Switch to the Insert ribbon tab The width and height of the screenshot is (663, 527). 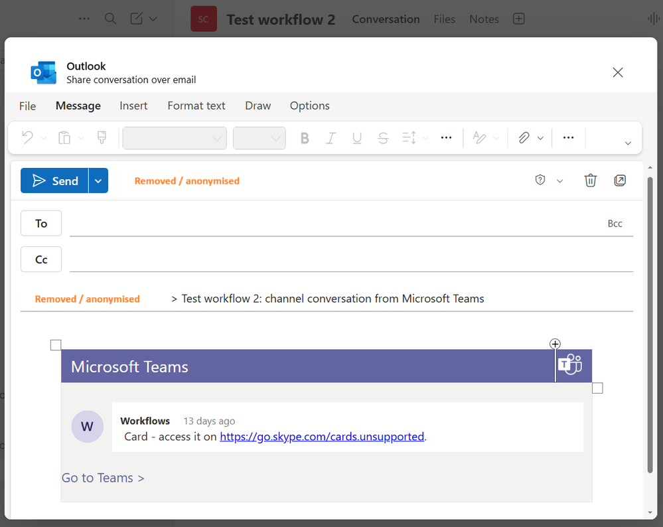coord(133,106)
